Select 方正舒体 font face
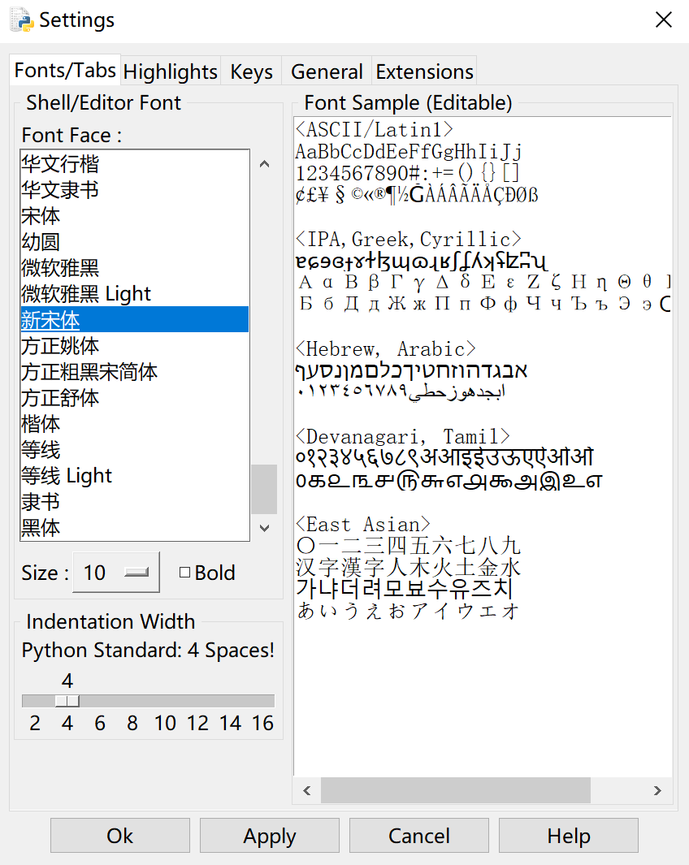Screen dimensions: 689x865 click(135, 398)
